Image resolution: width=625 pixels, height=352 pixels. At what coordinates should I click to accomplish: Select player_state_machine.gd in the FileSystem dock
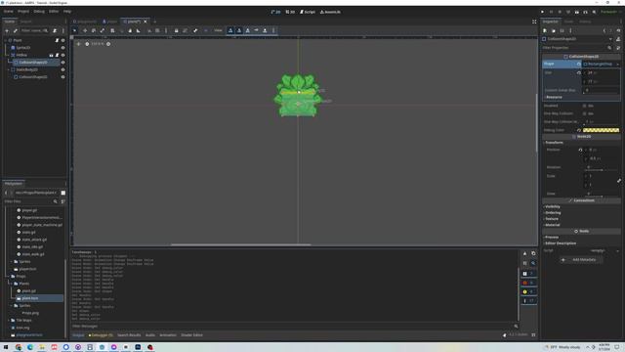tap(42, 225)
